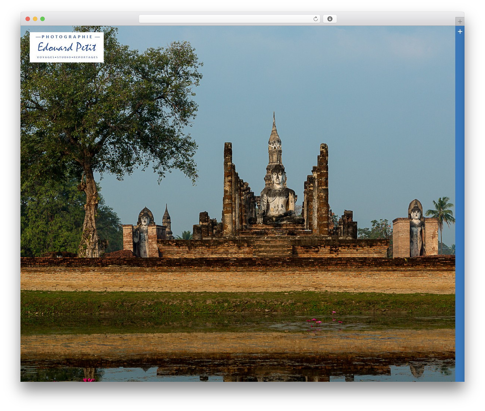
Task: Minimize the window with yellow button
Action: click(x=35, y=19)
